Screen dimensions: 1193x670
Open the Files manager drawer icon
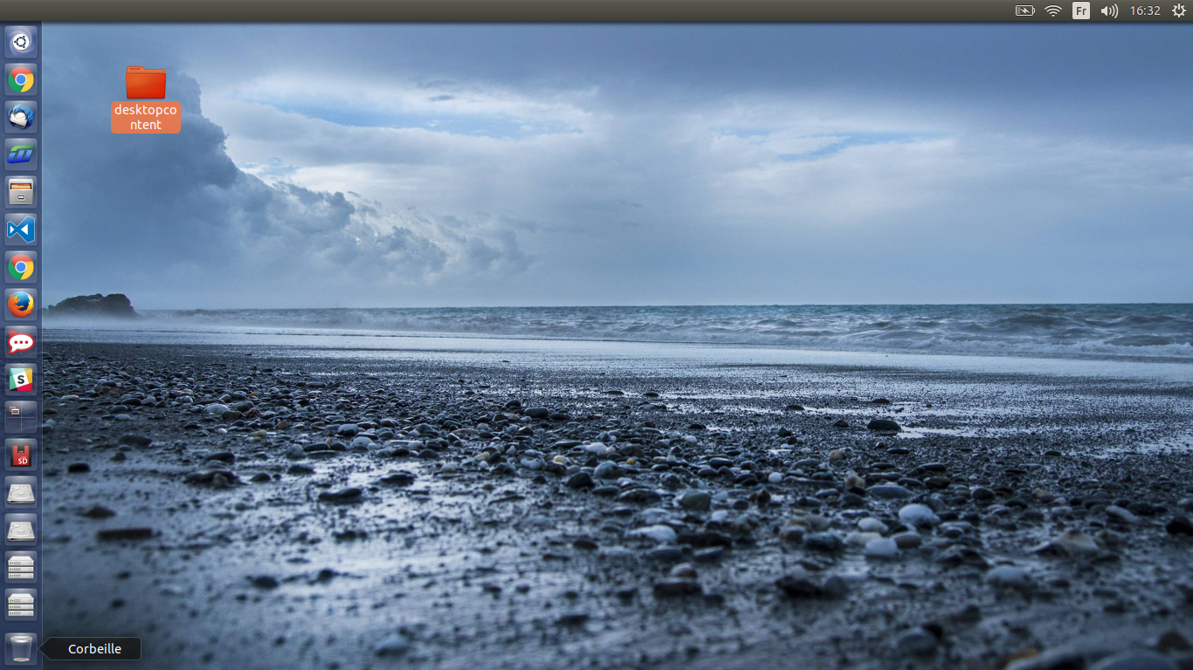pos(21,192)
